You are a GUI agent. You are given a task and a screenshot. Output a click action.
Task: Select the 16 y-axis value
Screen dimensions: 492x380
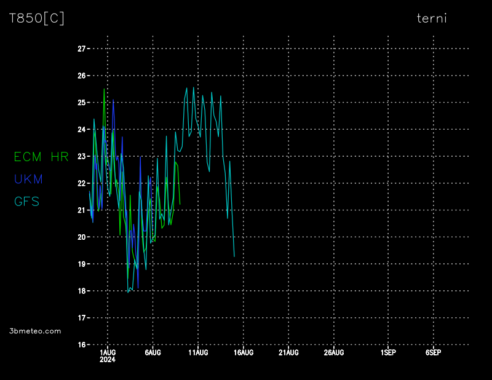pyautogui.click(x=81, y=345)
